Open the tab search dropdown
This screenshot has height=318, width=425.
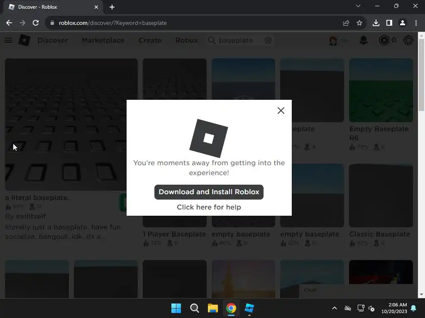(x=358, y=6)
